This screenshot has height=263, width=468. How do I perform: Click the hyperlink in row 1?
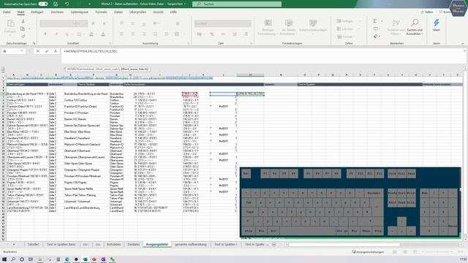coord(110,78)
